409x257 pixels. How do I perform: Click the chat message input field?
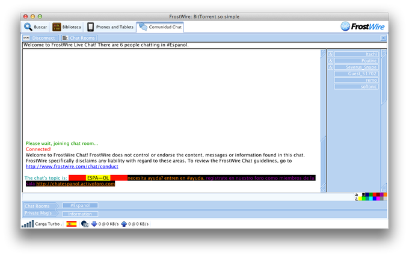[188, 197]
